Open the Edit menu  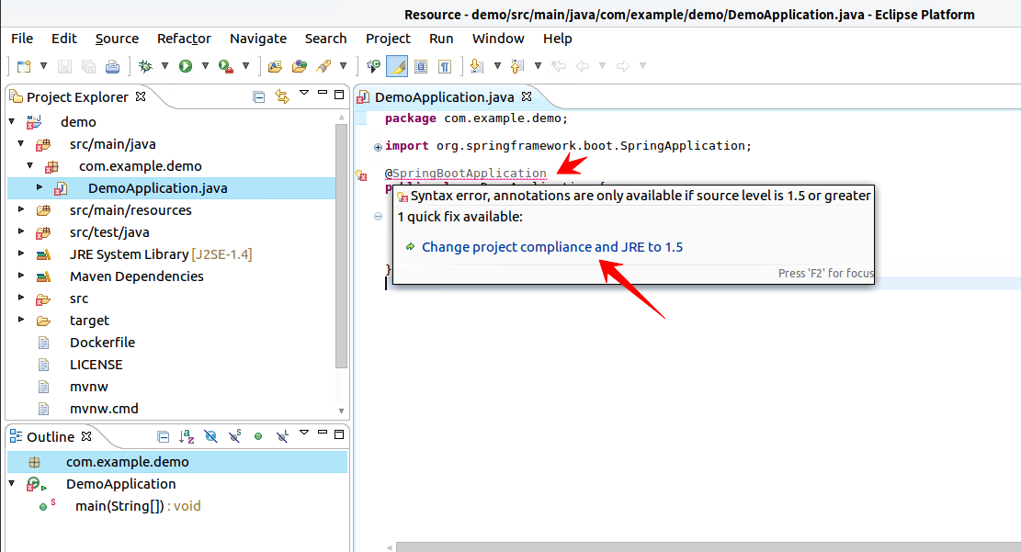[64, 39]
